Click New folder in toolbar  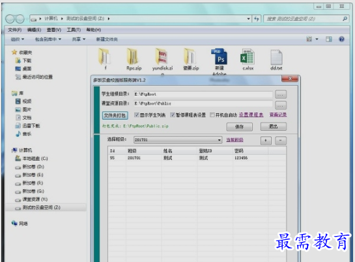tap(107, 39)
